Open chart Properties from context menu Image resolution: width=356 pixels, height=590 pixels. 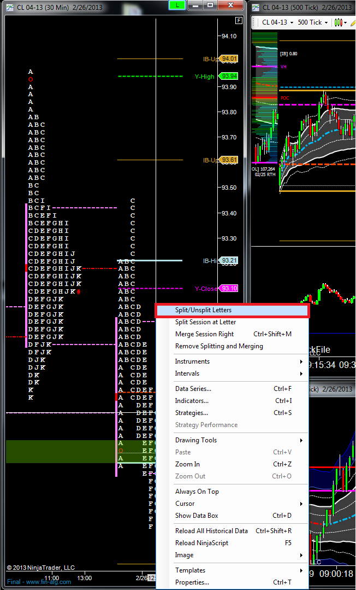point(232,582)
